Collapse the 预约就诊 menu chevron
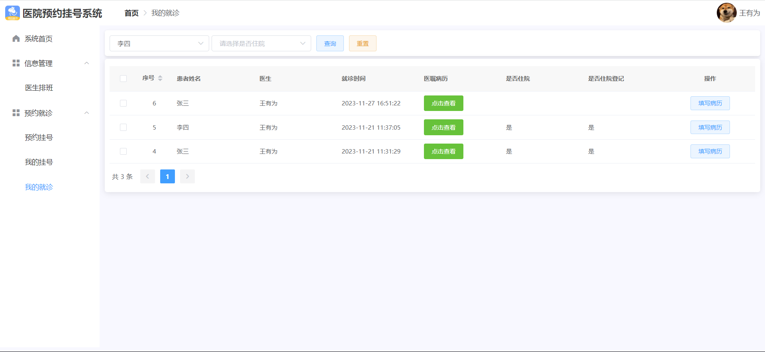The width and height of the screenshot is (765, 352). [x=86, y=113]
